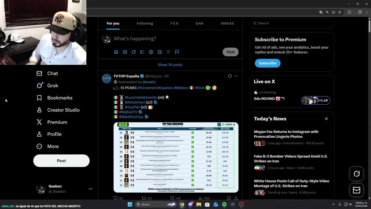This screenshot has height=209, width=371.
Task: Dismiss the Today's News panel
Action: [326, 119]
